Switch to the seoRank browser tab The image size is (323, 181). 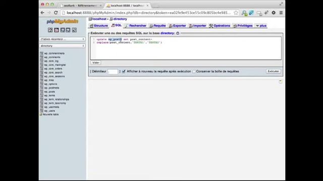80,6
